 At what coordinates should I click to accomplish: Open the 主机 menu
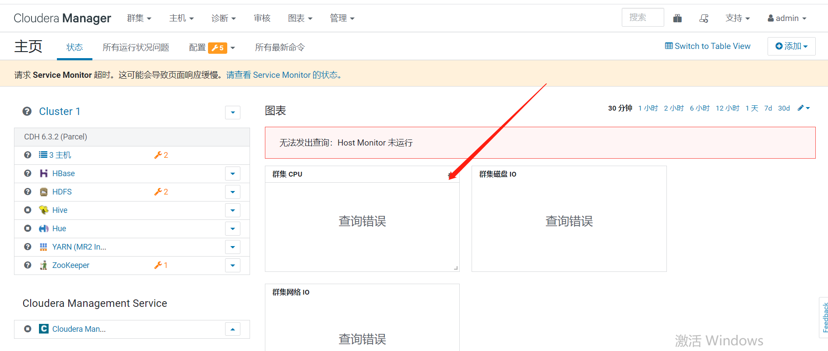(x=182, y=18)
